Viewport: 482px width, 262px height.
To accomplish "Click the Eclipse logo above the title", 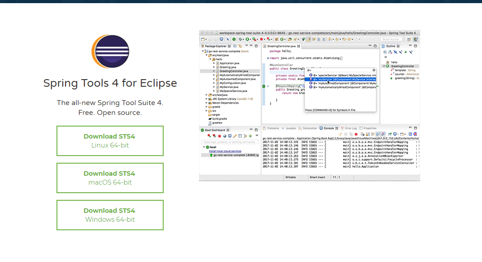I will pyautogui.click(x=110, y=51).
